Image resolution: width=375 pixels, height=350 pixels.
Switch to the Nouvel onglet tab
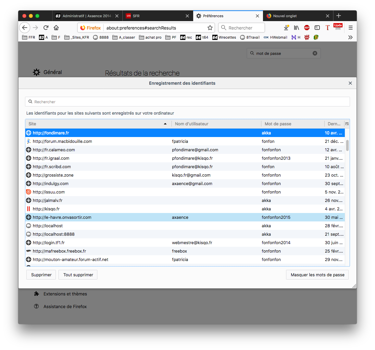pos(298,16)
